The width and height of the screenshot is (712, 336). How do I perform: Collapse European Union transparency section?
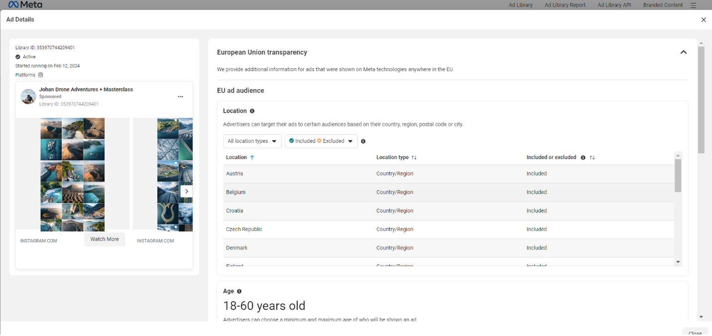(684, 52)
